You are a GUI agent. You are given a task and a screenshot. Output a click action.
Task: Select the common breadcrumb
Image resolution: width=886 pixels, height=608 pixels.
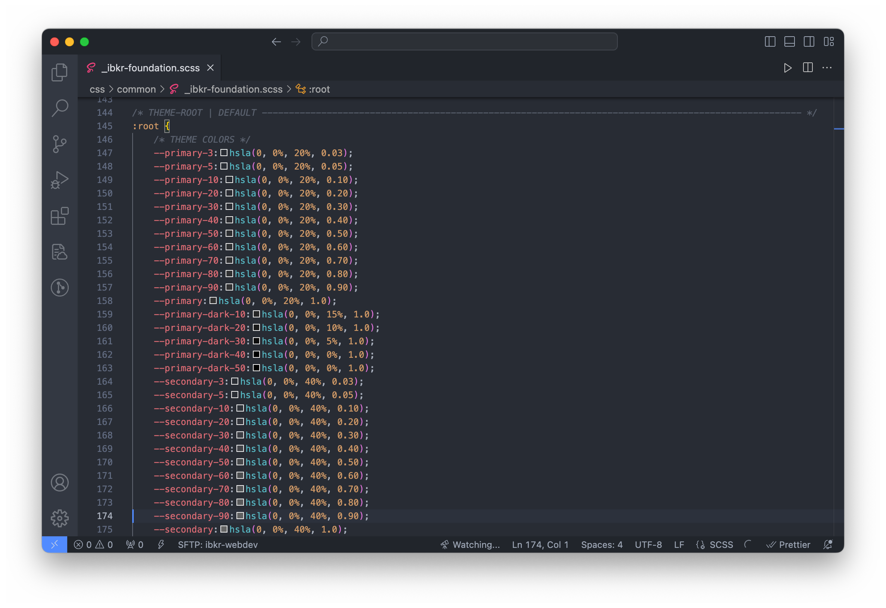pos(136,89)
